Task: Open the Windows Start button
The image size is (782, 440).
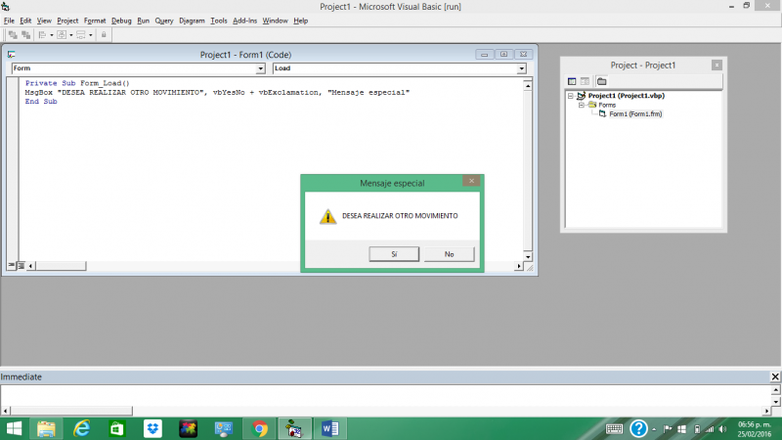Action: pos(14,428)
